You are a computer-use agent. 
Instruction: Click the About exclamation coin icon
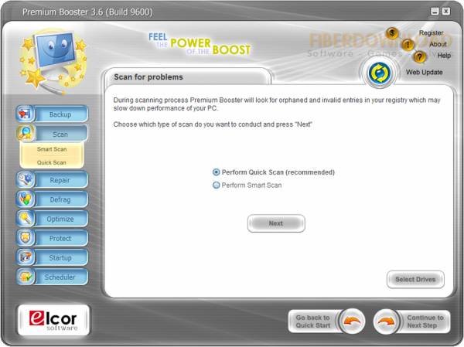coord(408,45)
